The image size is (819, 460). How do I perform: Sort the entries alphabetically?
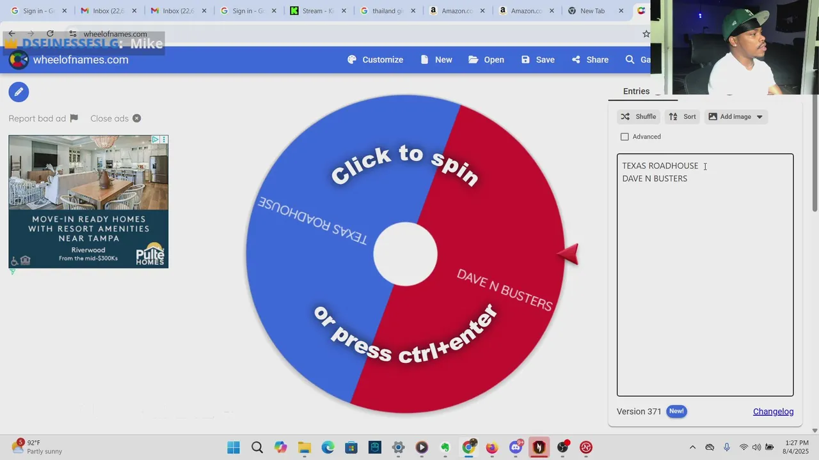(x=682, y=116)
